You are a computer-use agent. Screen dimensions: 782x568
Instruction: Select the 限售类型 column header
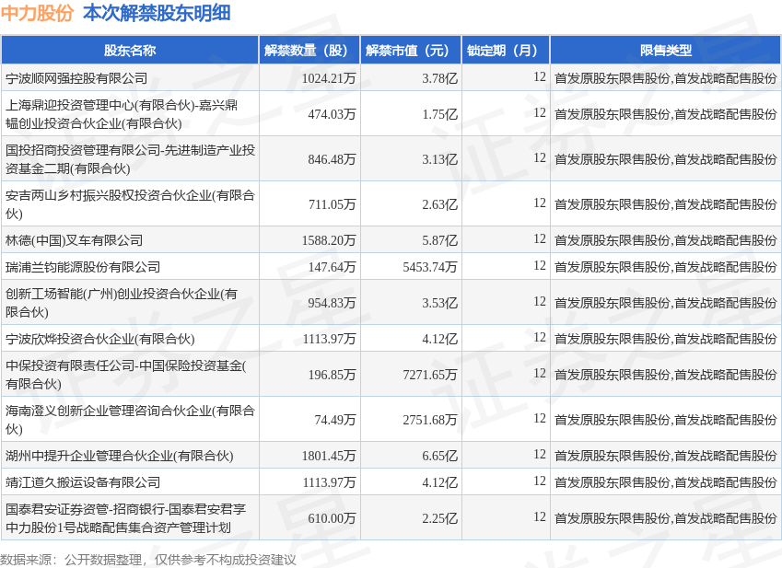click(666, 51)
